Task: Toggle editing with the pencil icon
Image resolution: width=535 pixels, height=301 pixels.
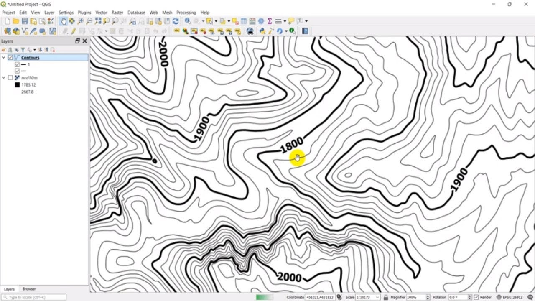Action: [74, 31]
